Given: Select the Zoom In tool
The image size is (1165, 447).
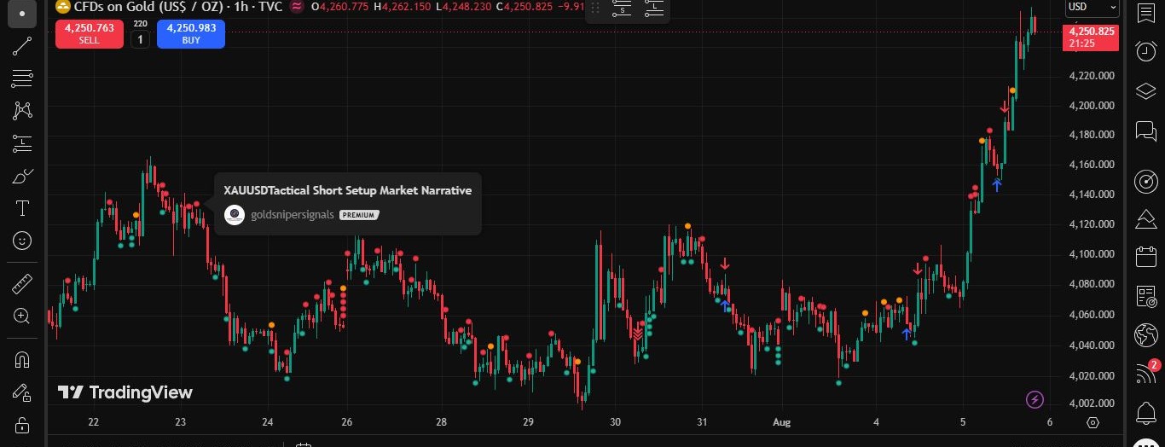Looking at the screenshot, I should point(22,316).
